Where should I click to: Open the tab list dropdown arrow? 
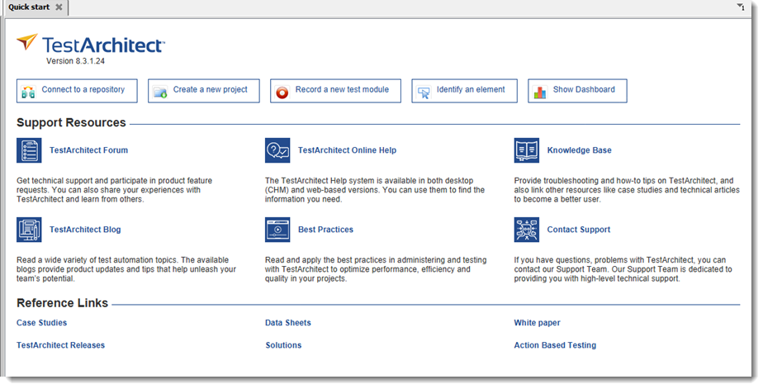[x=741, y=7]
